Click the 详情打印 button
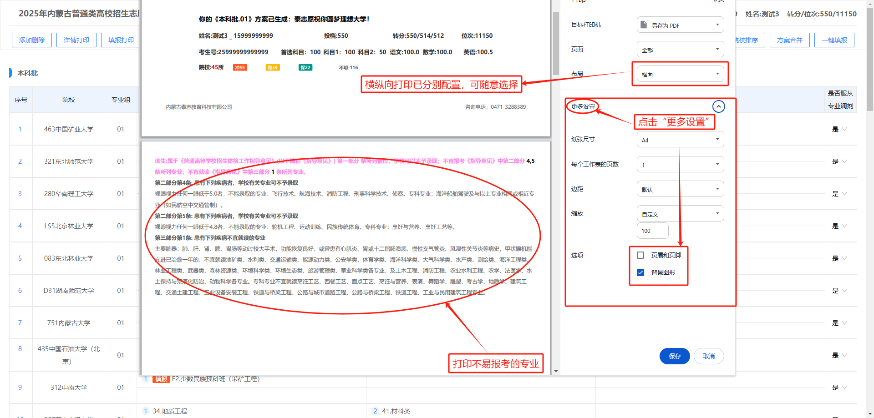The width and height of the screenshot is (874, 418). (x=76, y=40)
